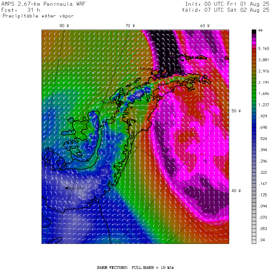Click the '60 W' longitude label
271x271 pixels.
coord(205,26)
